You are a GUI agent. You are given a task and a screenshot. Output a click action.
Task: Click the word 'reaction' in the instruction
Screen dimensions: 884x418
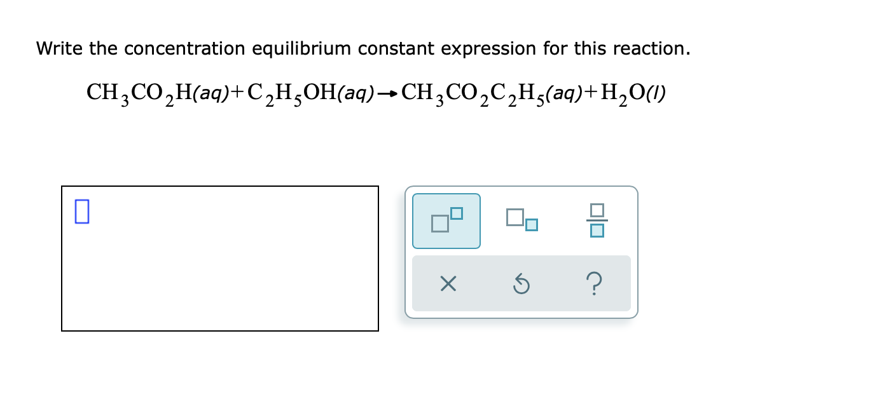[x=649, y=49]
